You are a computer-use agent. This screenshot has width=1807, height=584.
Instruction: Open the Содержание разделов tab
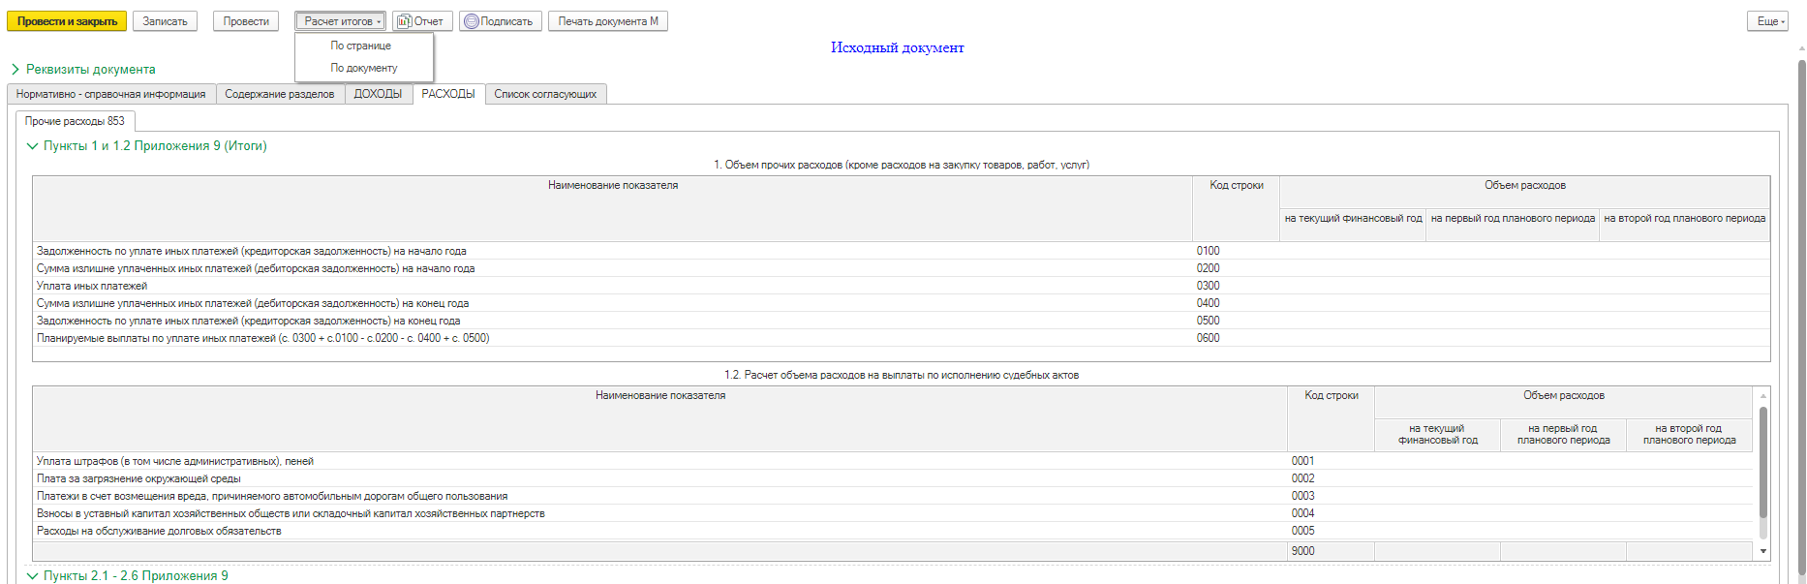pos(280,94)
